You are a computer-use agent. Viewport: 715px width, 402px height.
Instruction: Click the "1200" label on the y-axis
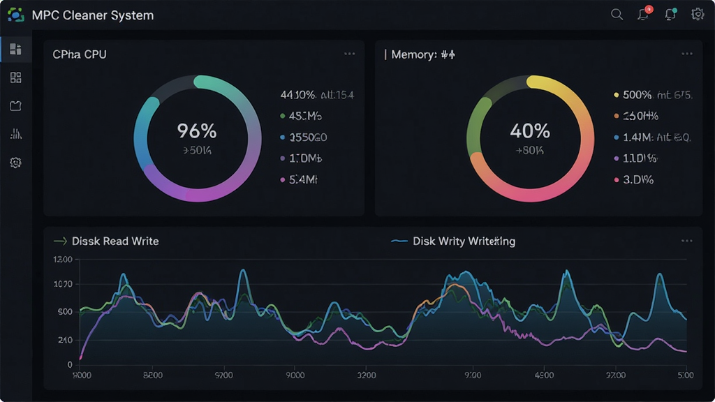[63, 260]
